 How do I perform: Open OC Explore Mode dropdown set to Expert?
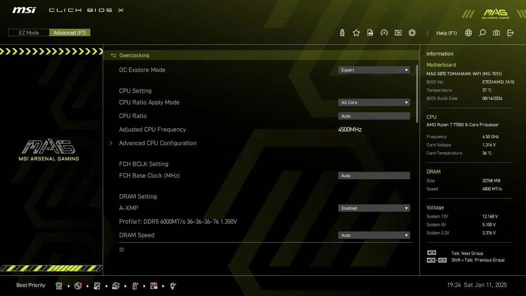pyautogui.click(x=374, y=70)
